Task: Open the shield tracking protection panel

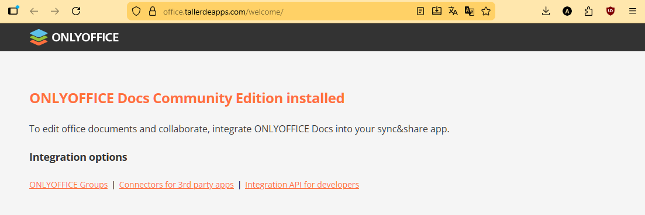Action: point(137,11)
